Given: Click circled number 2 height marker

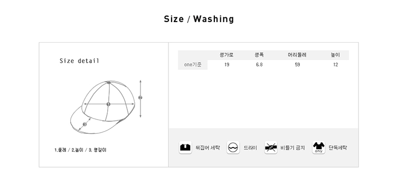Looking at the screenshot, I should click(x=140, y=97).
